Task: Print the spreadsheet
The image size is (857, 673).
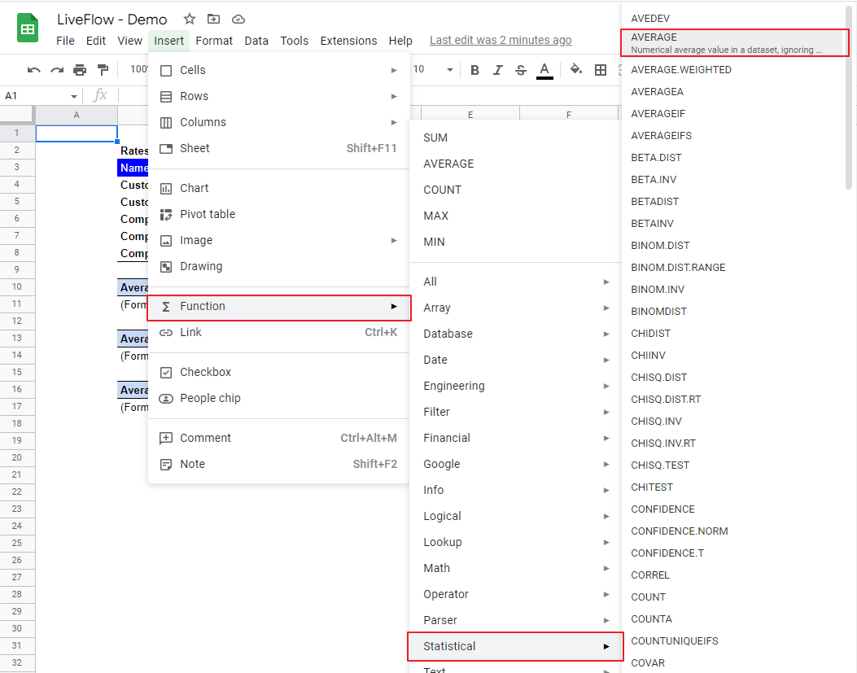Action: pyautogui.click(x=80, y=69)
